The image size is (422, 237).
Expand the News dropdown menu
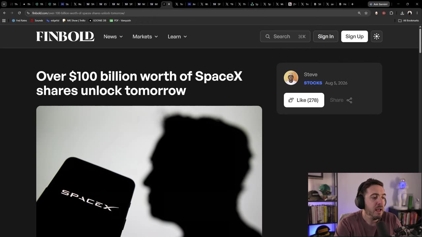[x=113, y=37]
